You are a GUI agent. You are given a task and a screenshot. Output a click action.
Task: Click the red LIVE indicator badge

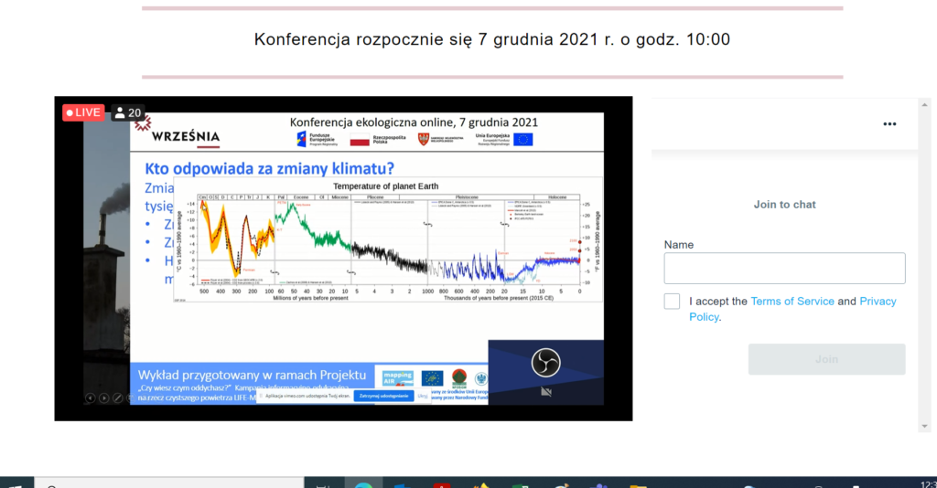83,112
